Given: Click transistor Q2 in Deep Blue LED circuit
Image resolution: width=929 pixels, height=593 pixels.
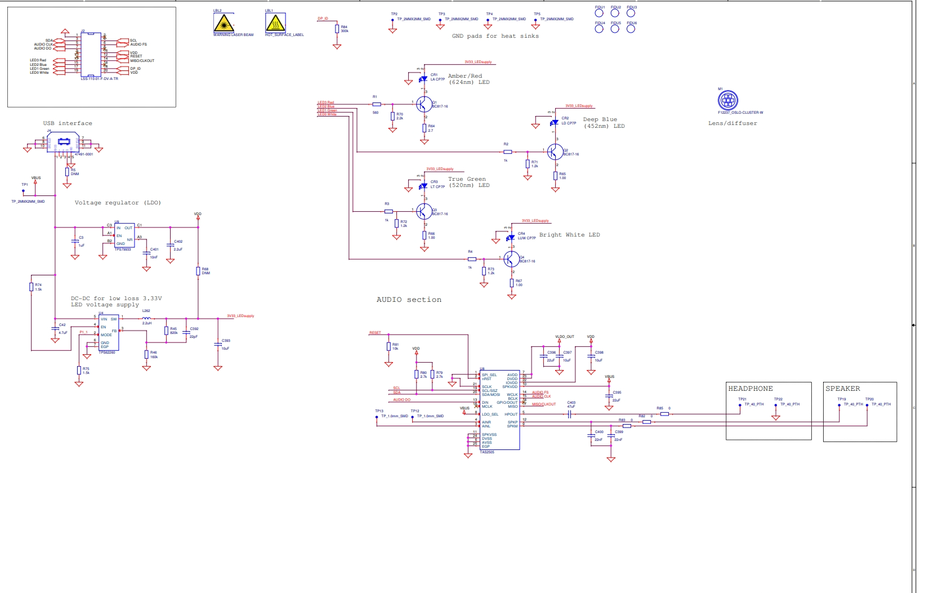Looking at the screenshot, I should pos(555,152).
